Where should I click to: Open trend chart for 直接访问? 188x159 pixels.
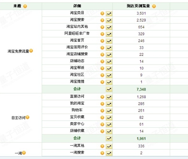pos(109,97)
